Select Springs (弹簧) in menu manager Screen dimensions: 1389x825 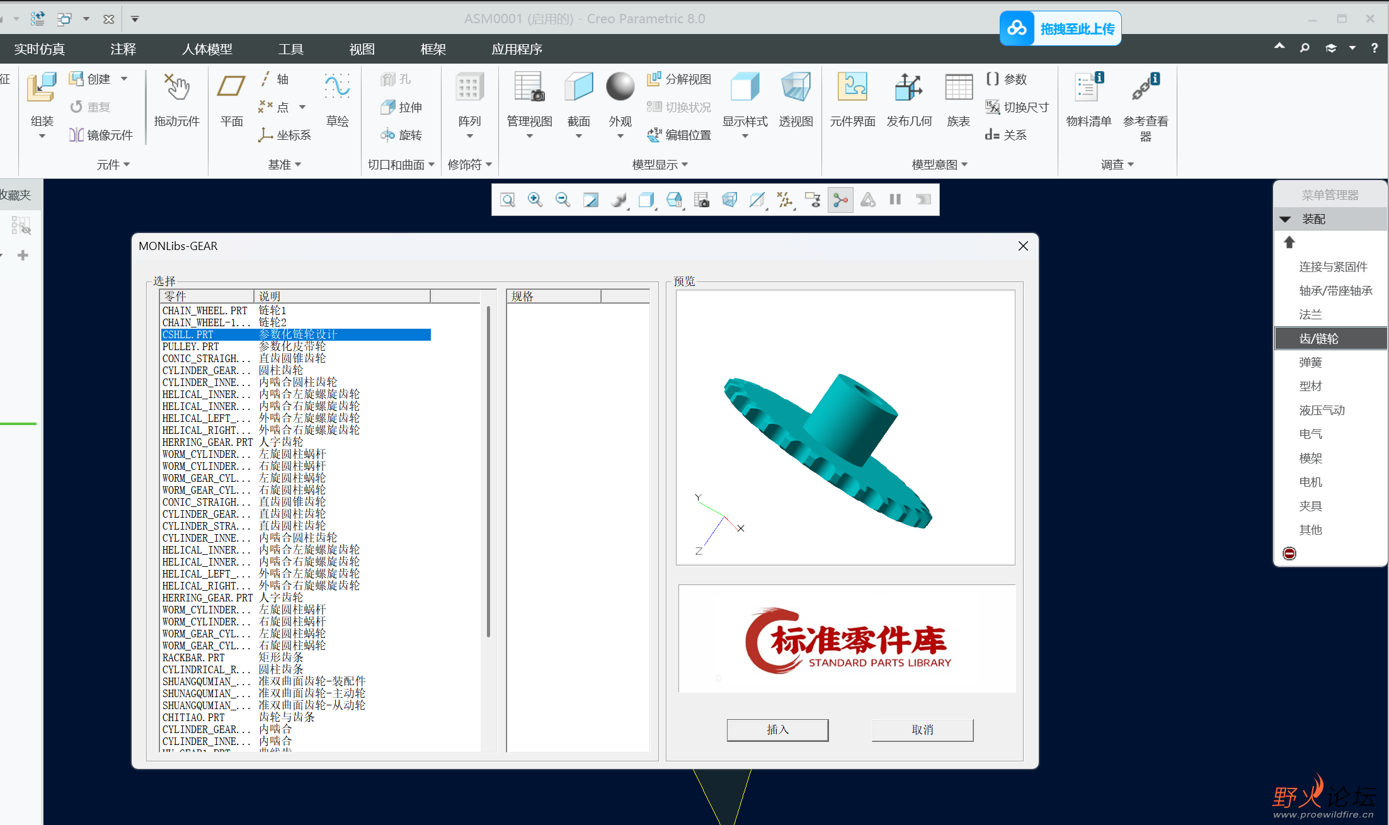click(1310, 363)
